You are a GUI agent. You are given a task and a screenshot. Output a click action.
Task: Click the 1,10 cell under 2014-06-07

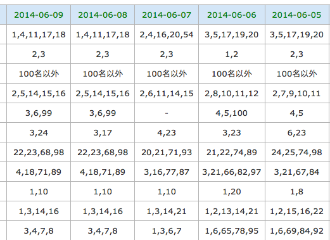(x=167, y=191)
